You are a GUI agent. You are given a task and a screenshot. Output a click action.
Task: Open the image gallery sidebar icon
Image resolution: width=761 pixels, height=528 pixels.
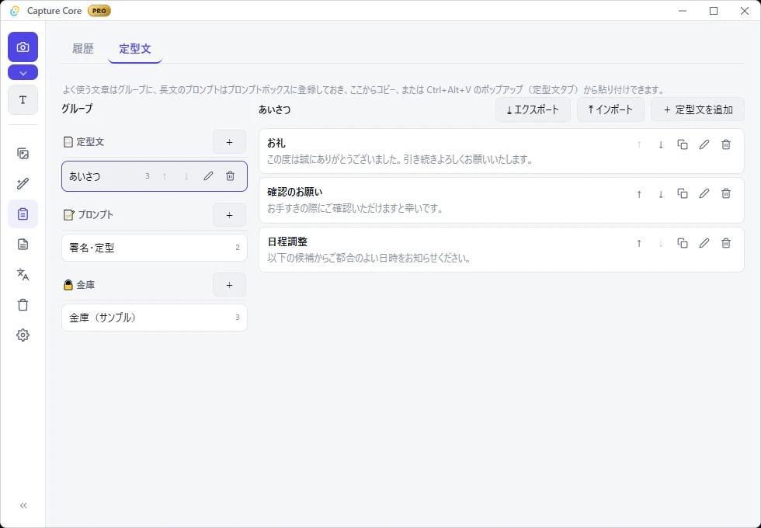tap(23, 154)
